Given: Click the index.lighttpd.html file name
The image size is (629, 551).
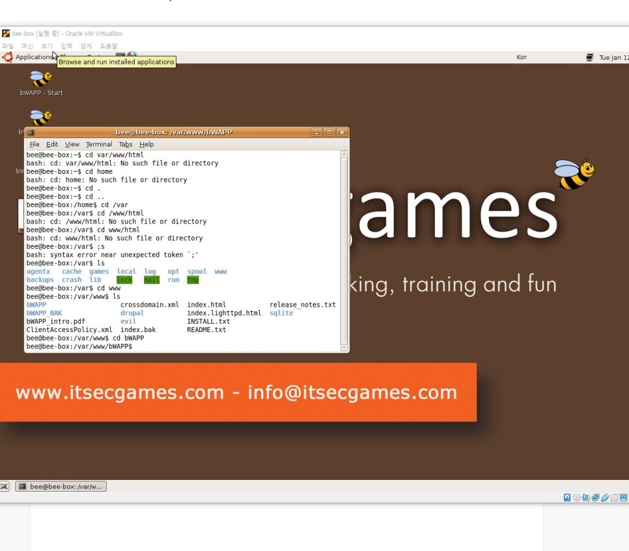Looking at the screenshot, I should click(224, 313).
